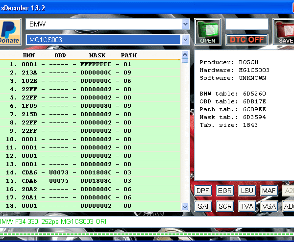Click the OBD table 6DB17E value
Viewport: 294px width, 242px height.
254,101
